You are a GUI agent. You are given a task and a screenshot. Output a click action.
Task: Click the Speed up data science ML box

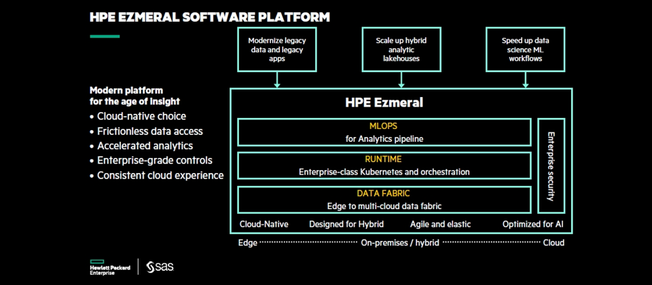pos(526,50)
